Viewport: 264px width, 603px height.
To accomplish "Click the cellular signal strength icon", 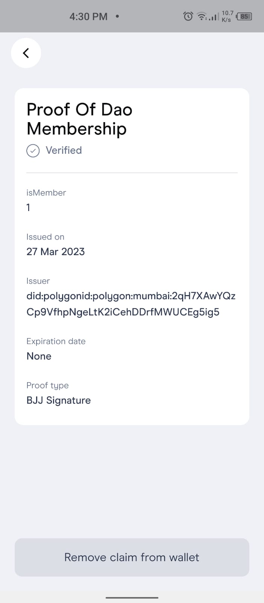I will 213,16.
